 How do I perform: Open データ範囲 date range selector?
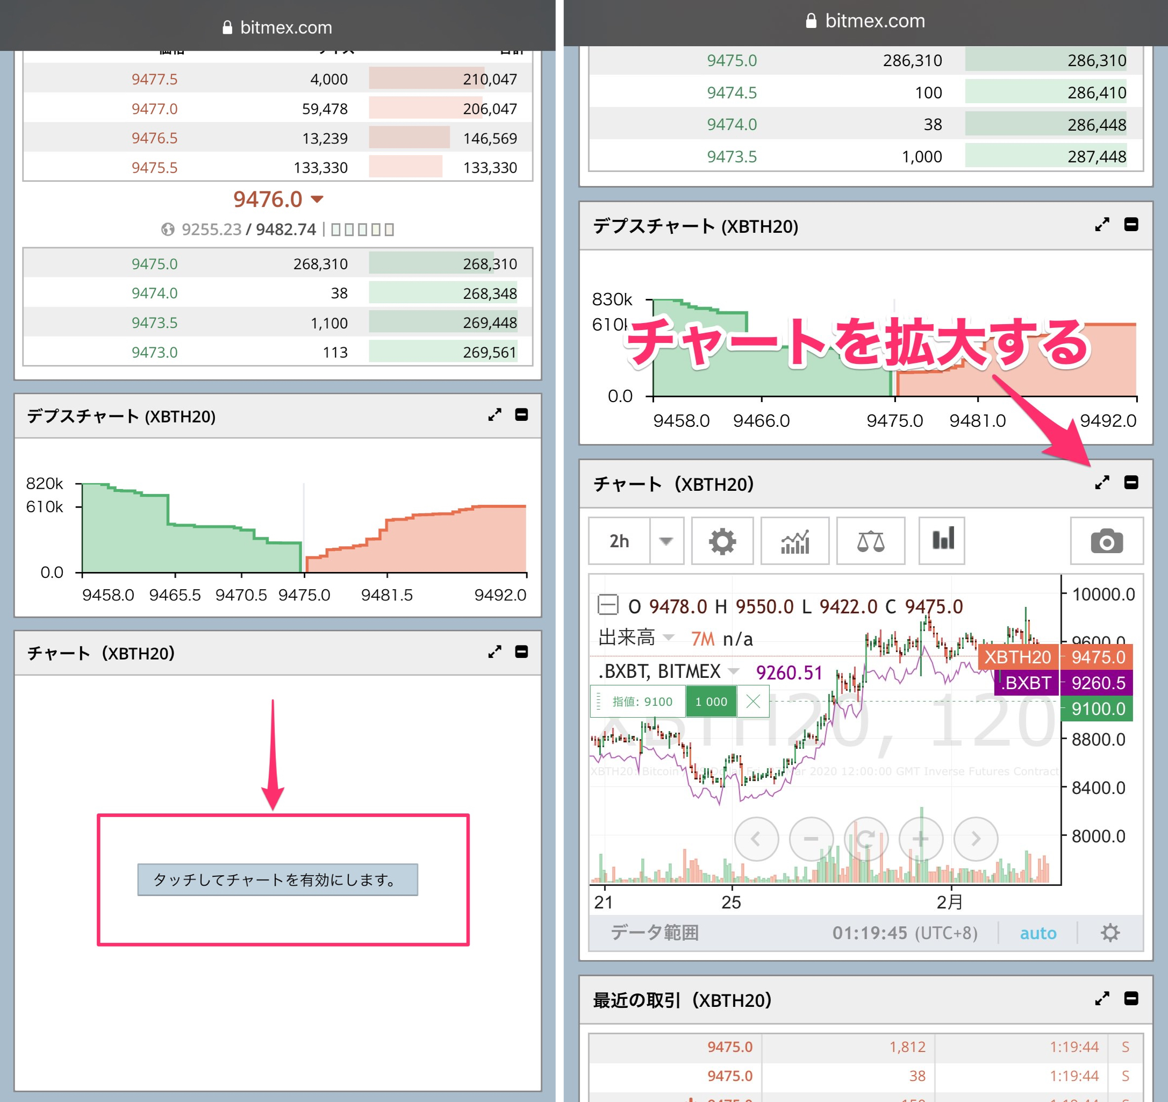655,933
